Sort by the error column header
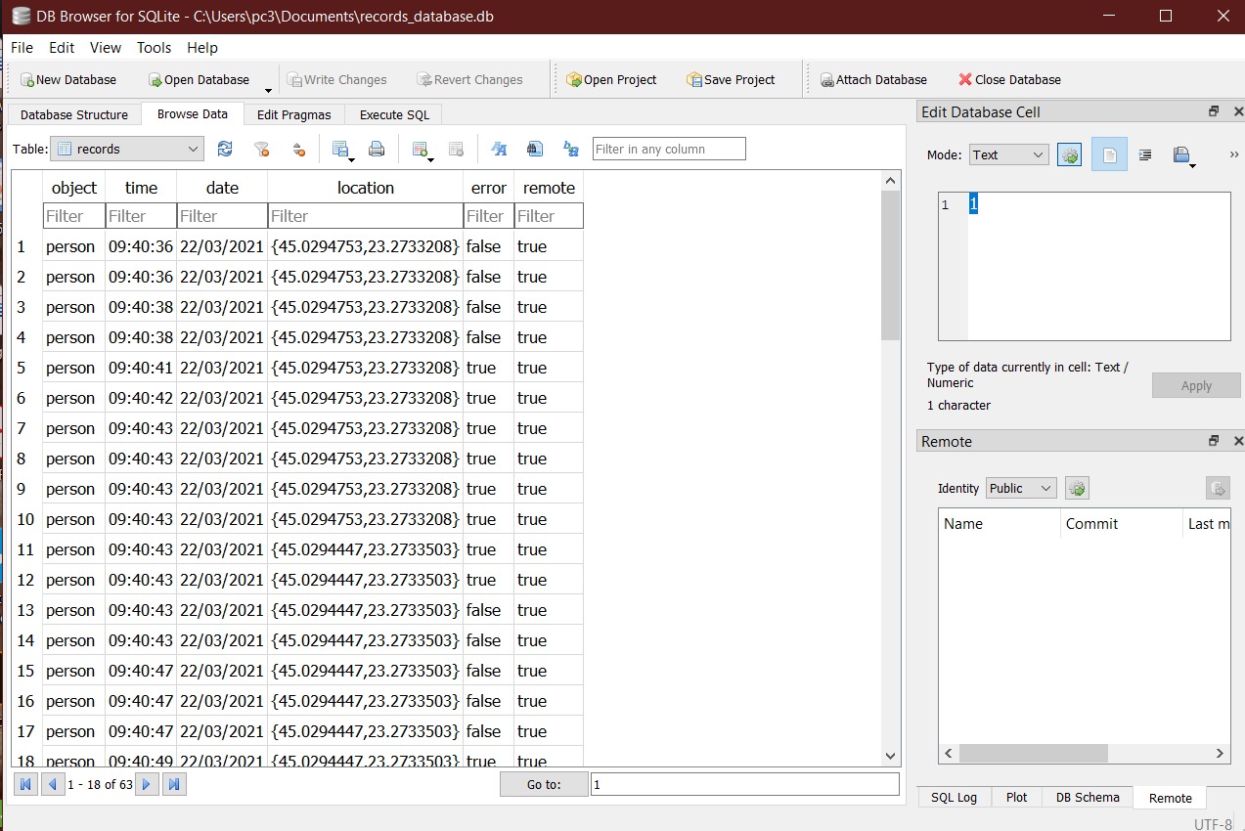Viewport: 1245px width, 831px height. pos(488,188)
